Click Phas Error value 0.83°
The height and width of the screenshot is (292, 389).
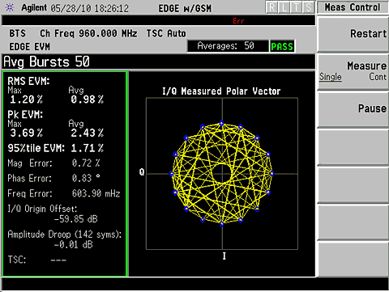point(86,178)
